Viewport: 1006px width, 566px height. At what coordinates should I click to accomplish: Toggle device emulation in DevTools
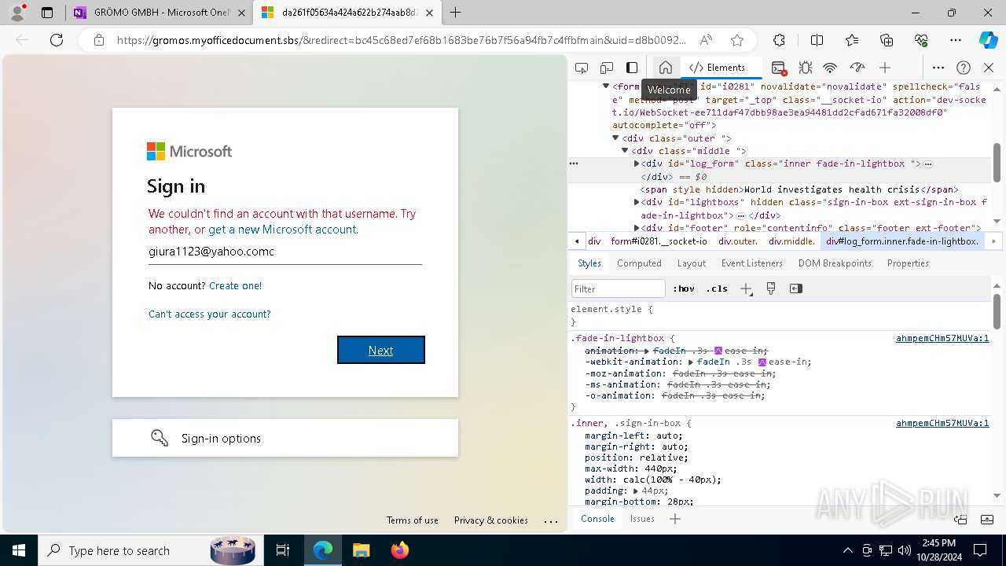[607, 68]
